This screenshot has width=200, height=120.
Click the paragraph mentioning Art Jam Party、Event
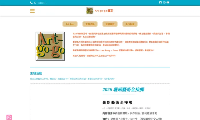click(x=113, y=50)
